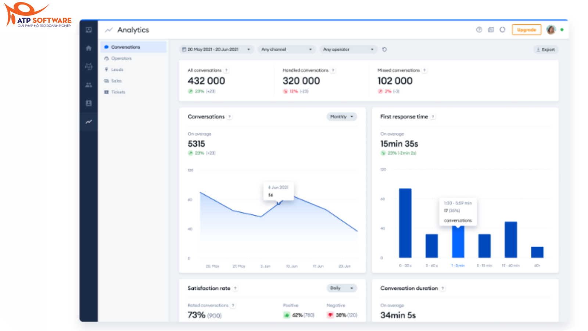Screen dimensions: 588x331
Task: Open the Any channel dropdown
Action: click(x=286, y=49)
